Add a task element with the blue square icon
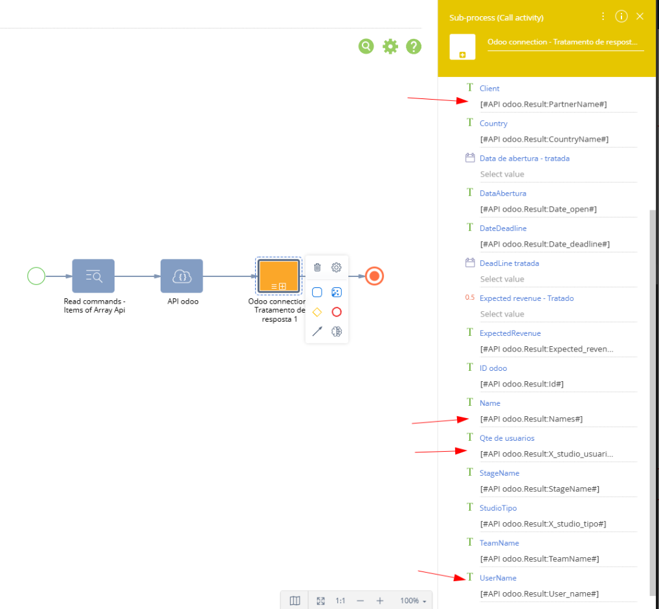 (x=317, y=292)
